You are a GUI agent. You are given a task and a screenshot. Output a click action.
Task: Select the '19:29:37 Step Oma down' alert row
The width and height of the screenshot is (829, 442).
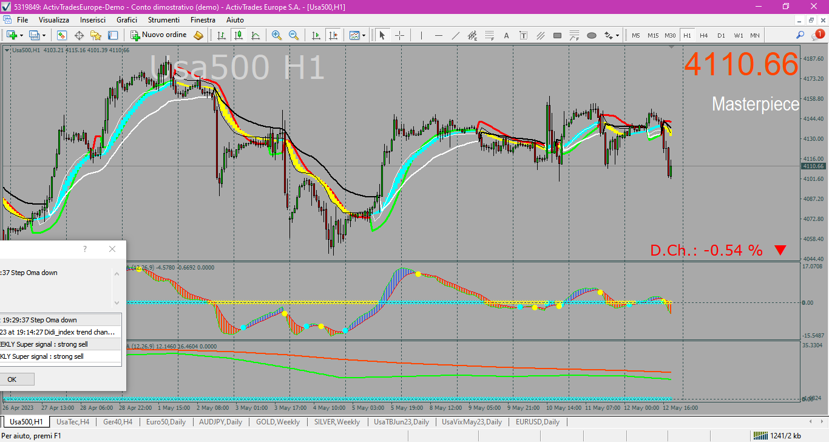coord(61,320)
